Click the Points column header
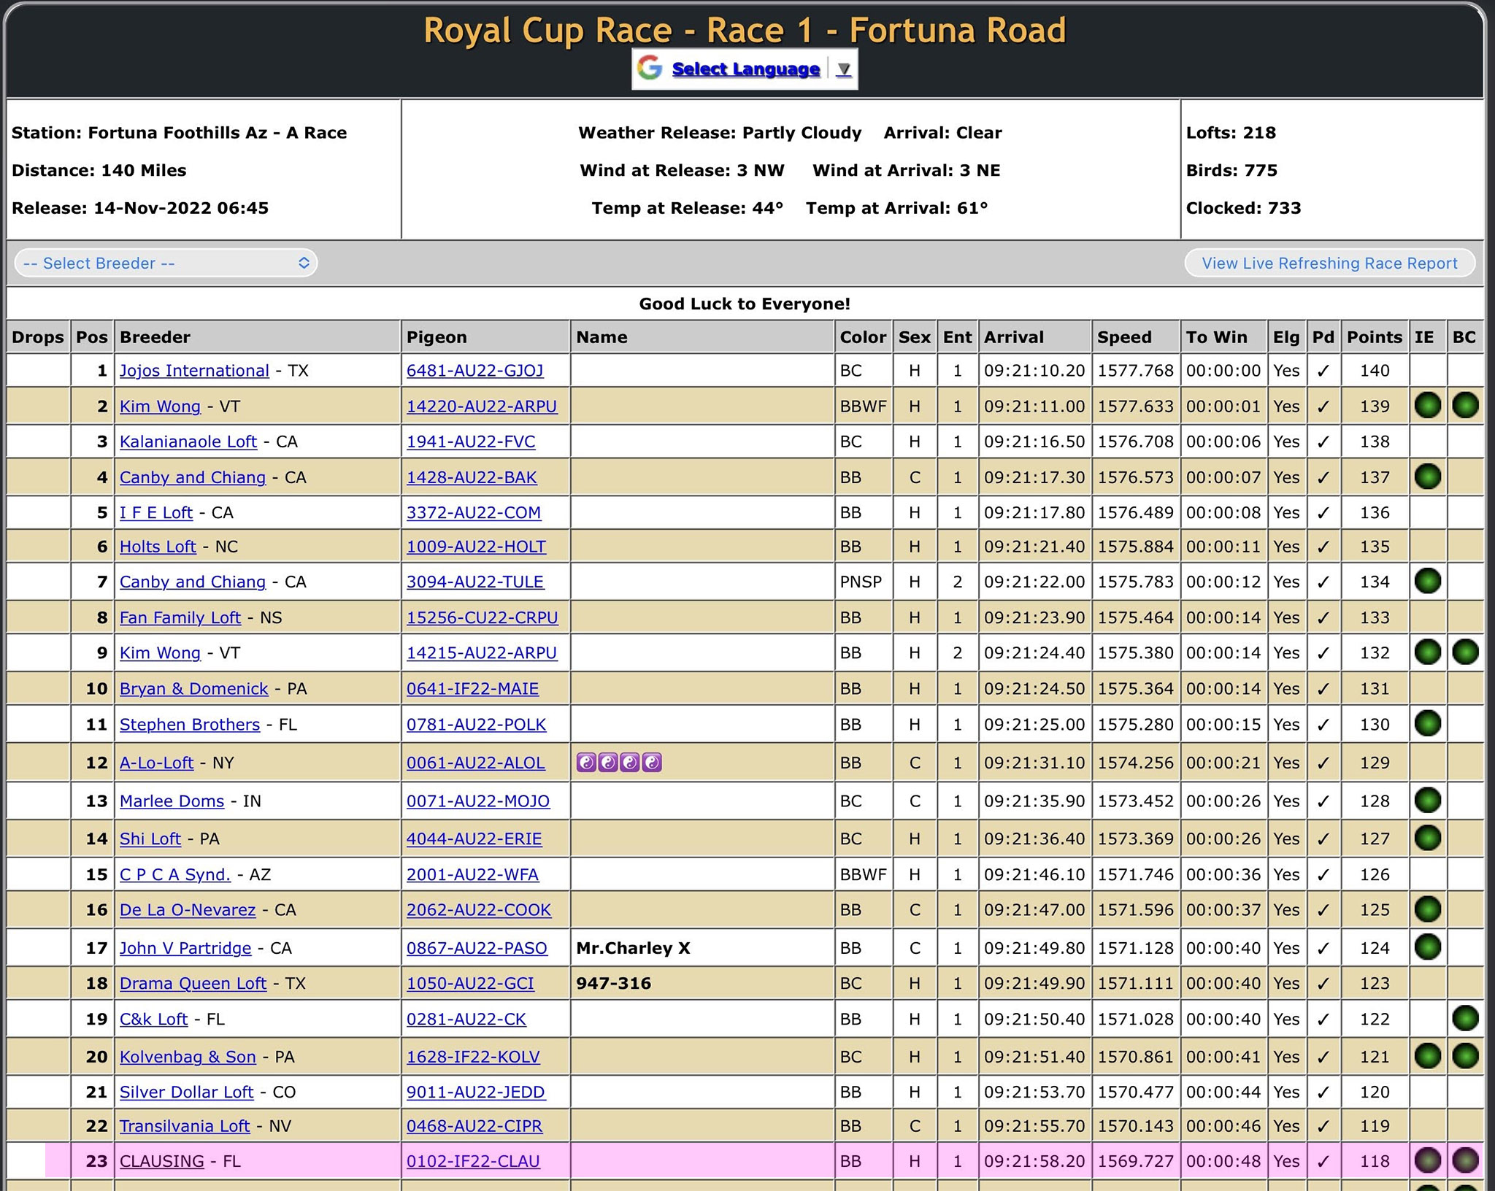The height and width of the screenshot is (1191, 1495). coord(1375,337)
